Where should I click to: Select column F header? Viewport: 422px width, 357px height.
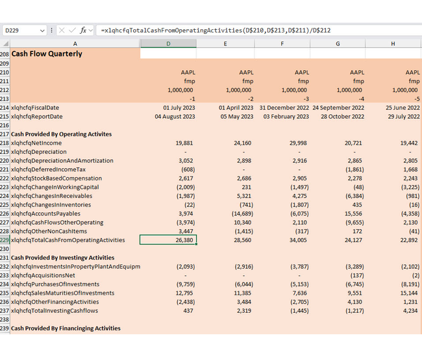(x=282, y=43)
